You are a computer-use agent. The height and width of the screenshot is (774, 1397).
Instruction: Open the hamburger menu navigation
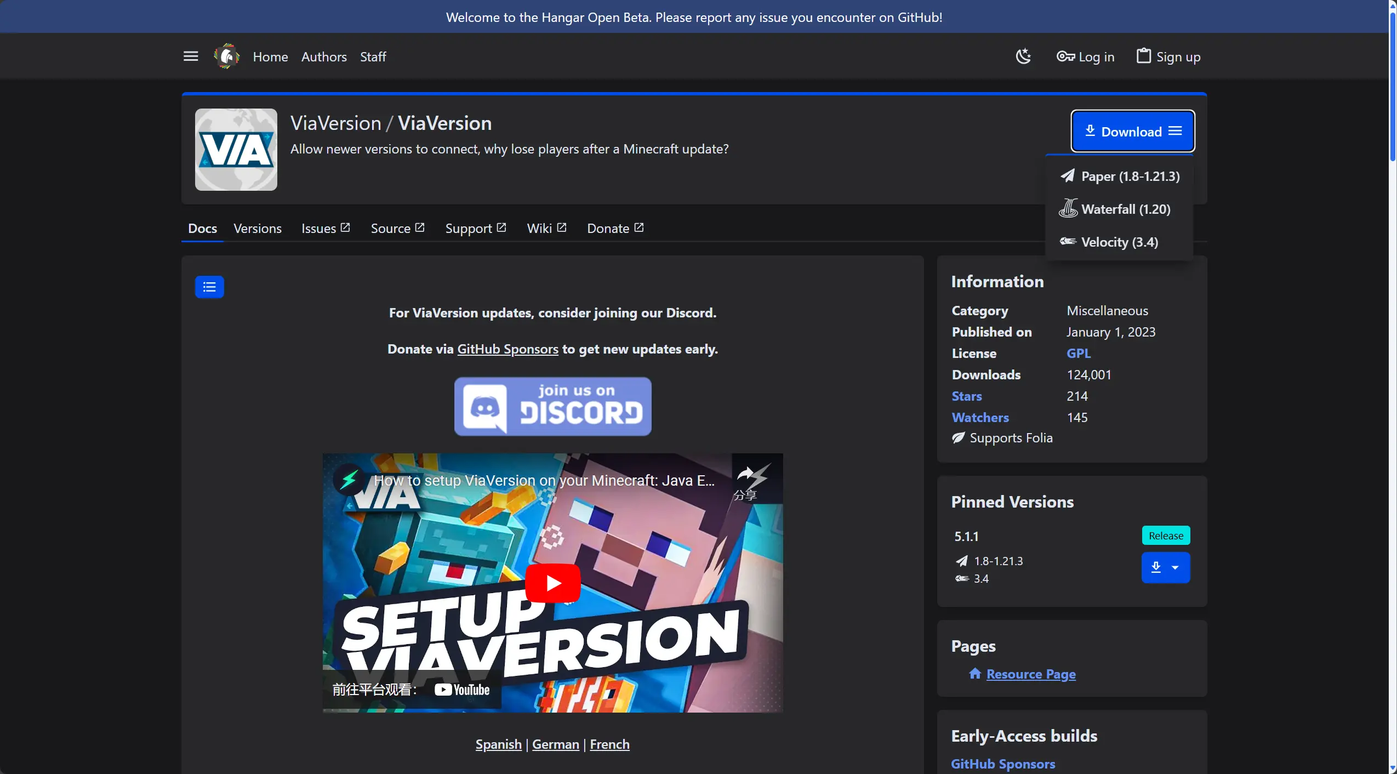click(191, 56)
